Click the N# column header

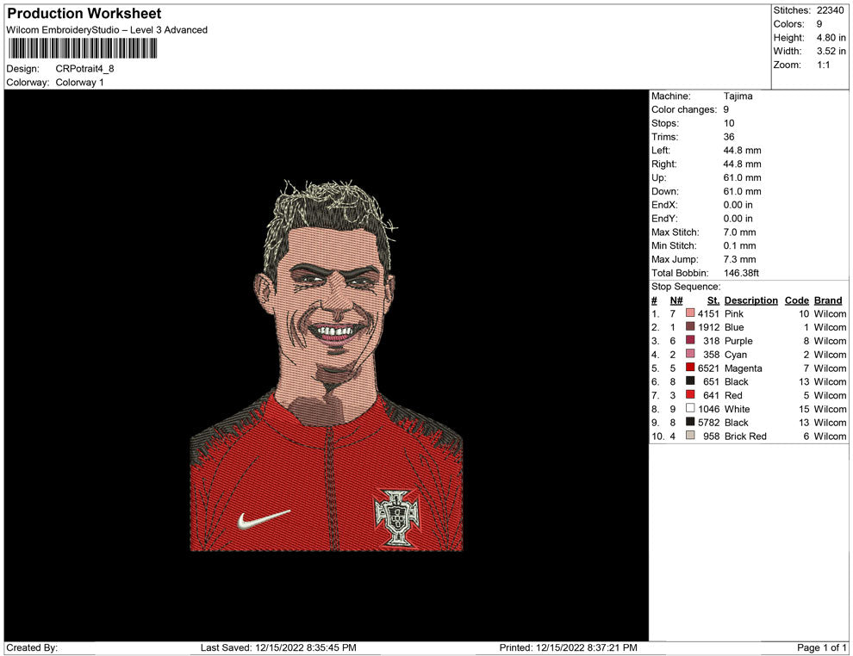click(676, 300)
